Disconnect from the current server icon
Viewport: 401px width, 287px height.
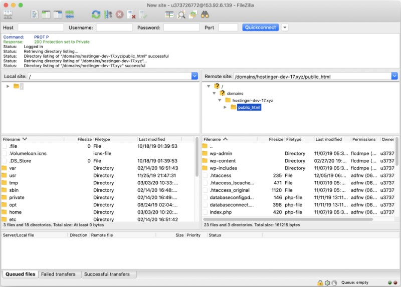pos(131,15)
